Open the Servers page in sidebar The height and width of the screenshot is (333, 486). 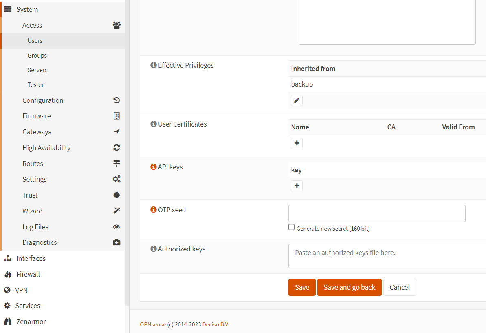click(63, 70)
